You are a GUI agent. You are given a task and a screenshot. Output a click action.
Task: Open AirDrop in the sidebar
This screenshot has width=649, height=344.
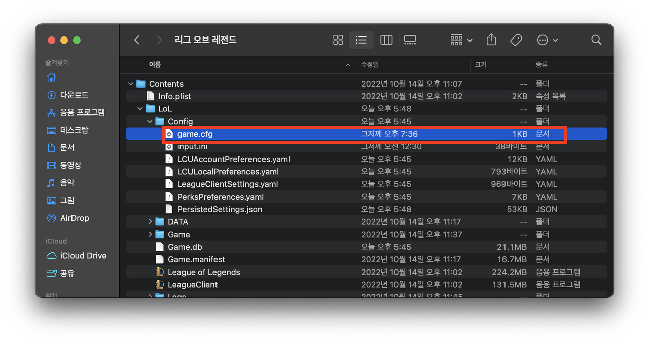(x=68, y=218)
